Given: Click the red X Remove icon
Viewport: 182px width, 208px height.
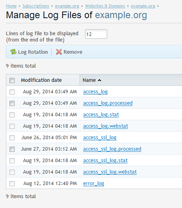Looking at the screenshot, I should [59, 52].
